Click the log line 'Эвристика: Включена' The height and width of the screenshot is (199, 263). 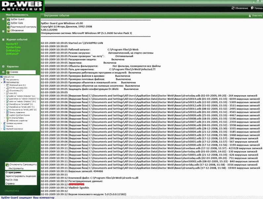[79, 63]
